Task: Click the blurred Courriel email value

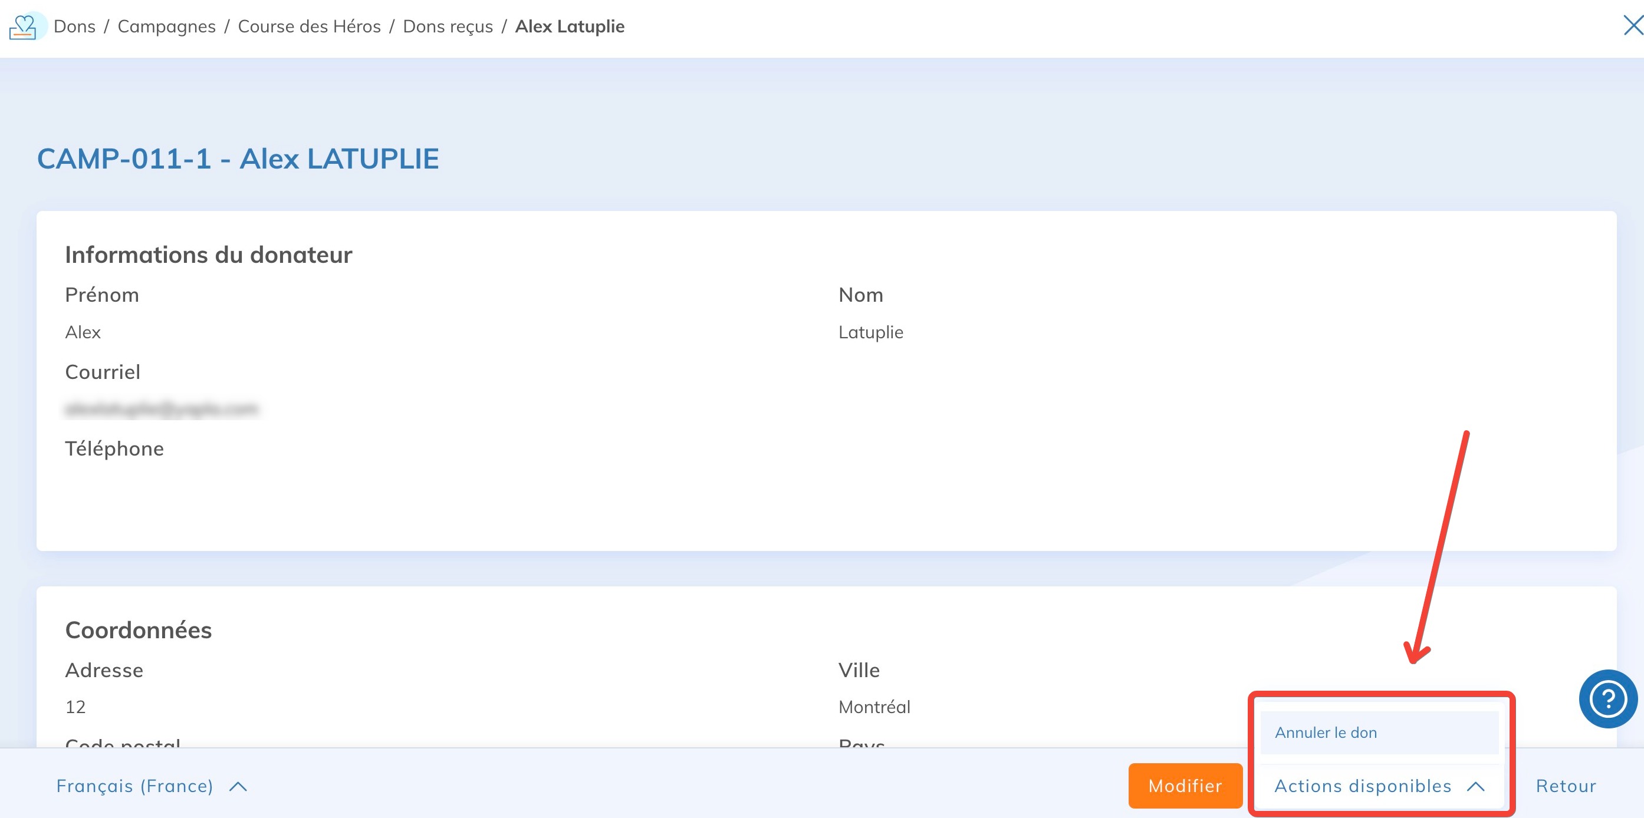Action: pos(162,409)
